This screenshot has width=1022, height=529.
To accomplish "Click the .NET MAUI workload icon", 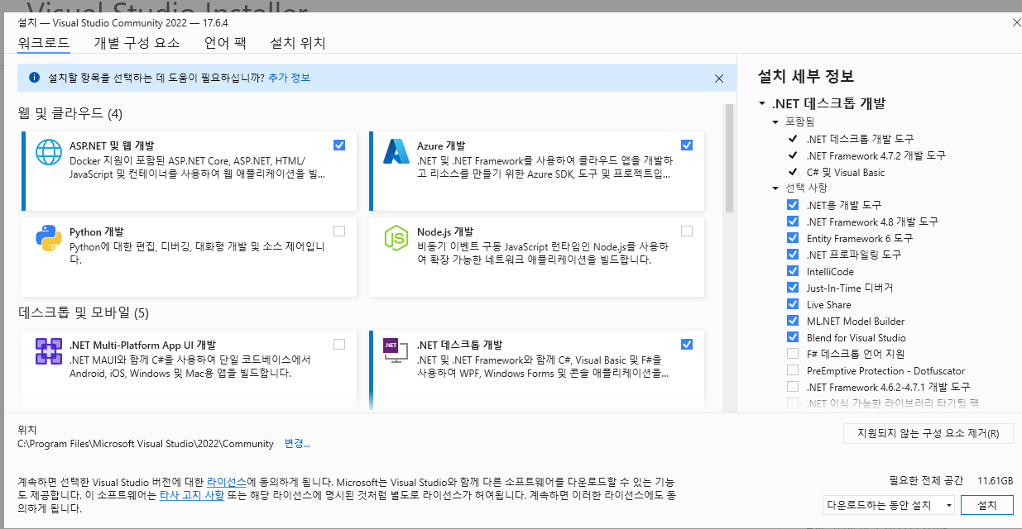I will point(49,351).
